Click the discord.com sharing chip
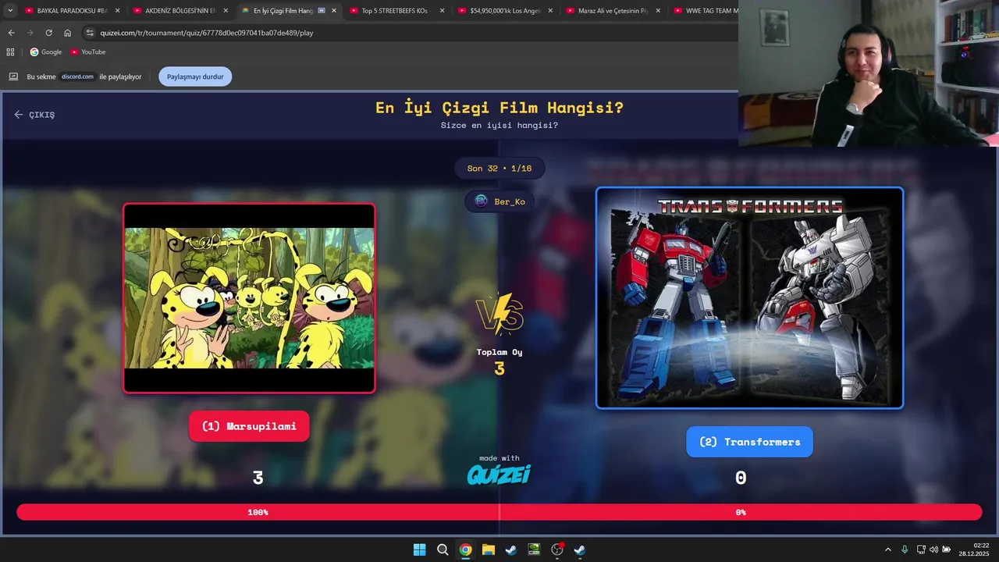999x562 pixels. (77, 76)
